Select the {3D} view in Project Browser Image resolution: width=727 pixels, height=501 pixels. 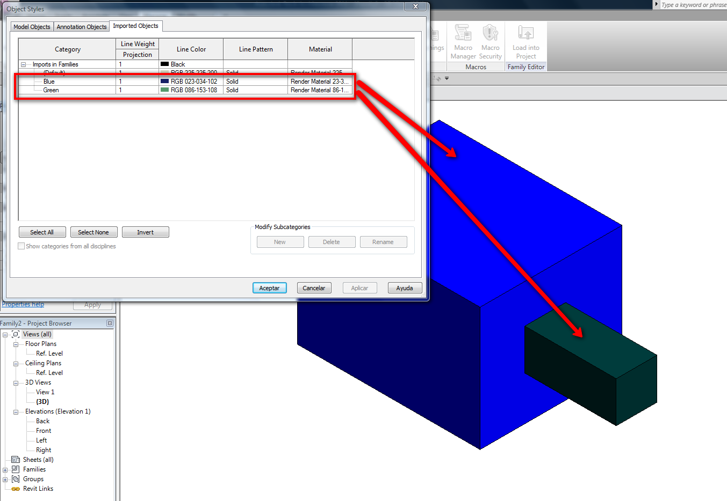[x=42, y=402]
